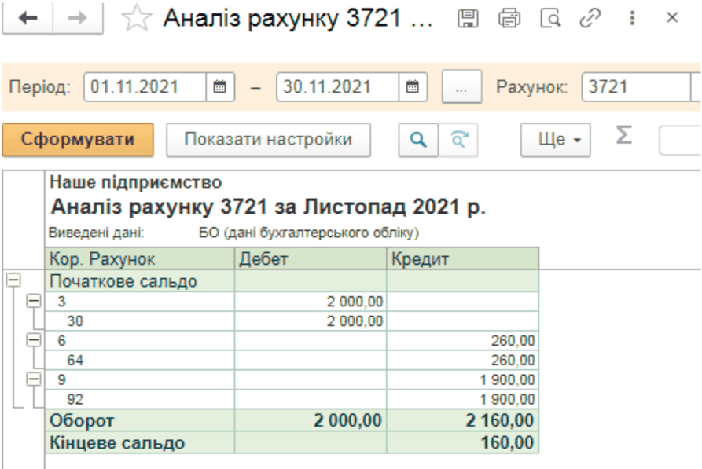Open print preview icon
The height and width of the screenshot is (469, 702).
(550, 19)
